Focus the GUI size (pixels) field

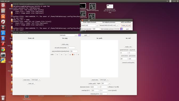click(96, 29)
